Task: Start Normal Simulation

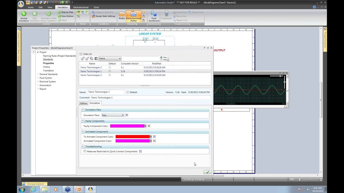Action: point(24,16)
